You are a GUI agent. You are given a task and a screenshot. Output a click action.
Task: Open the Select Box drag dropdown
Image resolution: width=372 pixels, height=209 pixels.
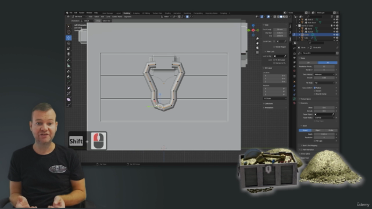[107, 21]
